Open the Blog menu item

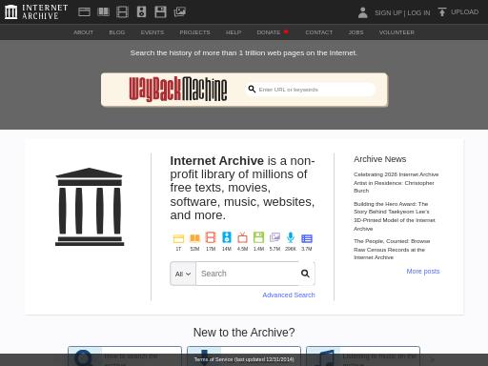point(117,32)
